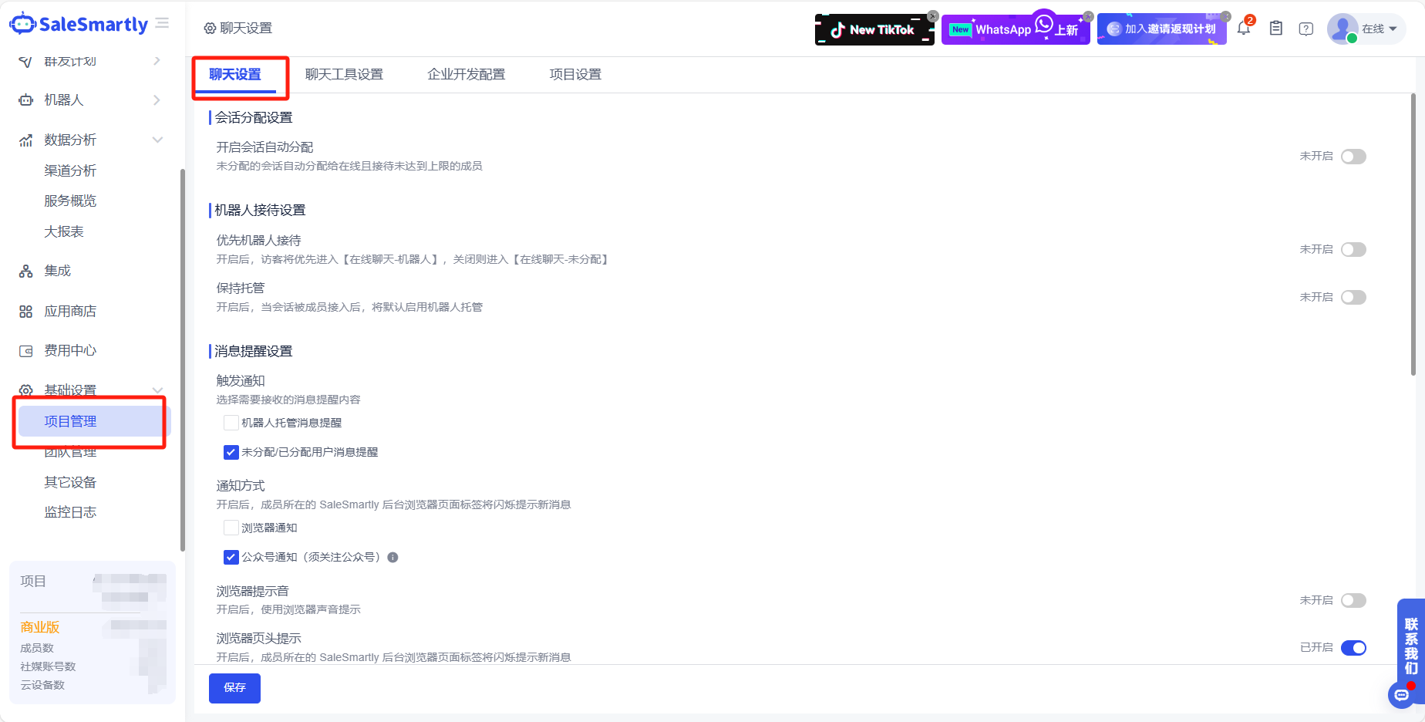Image resolution: width=1425 pixels, height=722 pixels.
Task: Turn on 优先机器人接待
Action: tap(1353, 249)
